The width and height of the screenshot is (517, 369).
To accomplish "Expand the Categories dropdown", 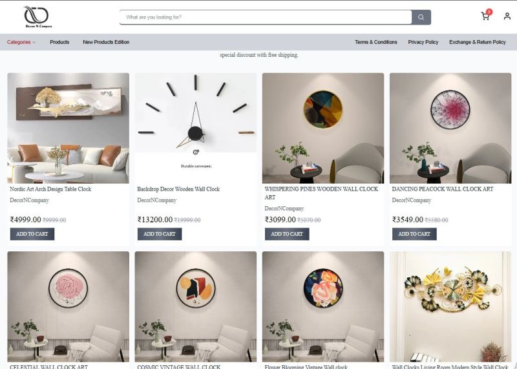I will click(21, 42).
